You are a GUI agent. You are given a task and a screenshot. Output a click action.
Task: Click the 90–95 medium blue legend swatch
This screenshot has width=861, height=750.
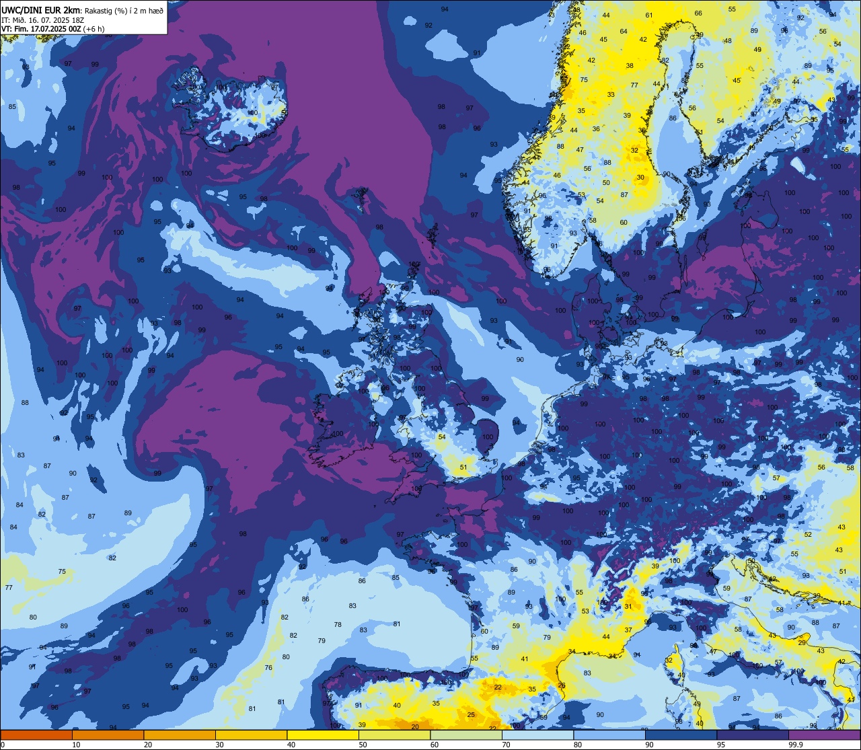click(x=681, y=735)
